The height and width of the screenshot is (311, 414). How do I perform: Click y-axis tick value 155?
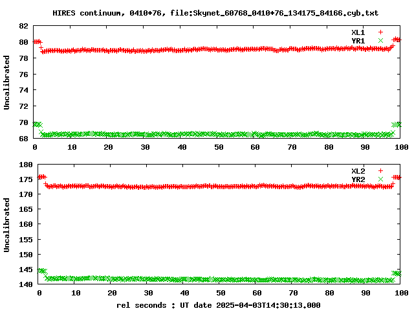click(26, 240)
